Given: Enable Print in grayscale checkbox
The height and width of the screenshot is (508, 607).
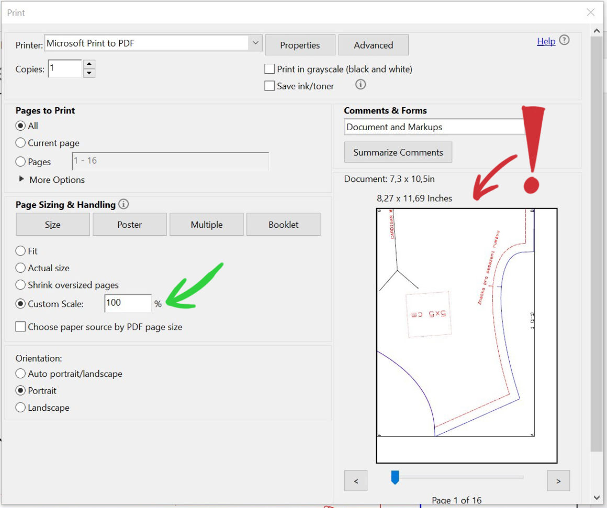Looking at the screenshot, I should click(x=269, y=69).
